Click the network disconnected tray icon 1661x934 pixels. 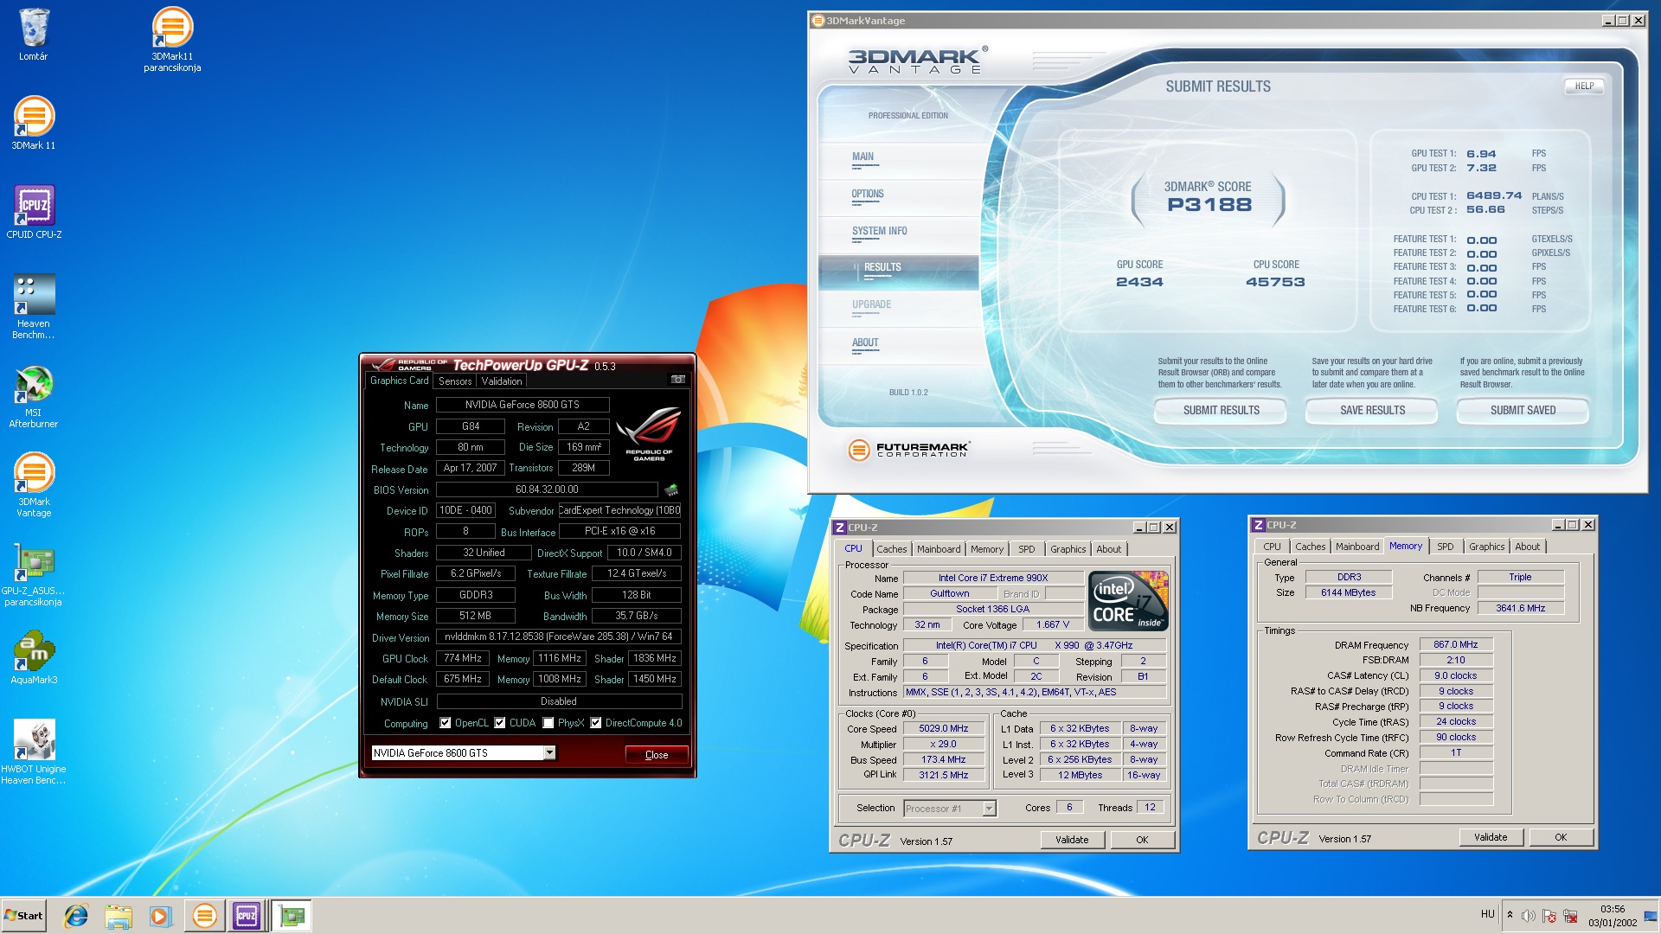point(1570,916)
